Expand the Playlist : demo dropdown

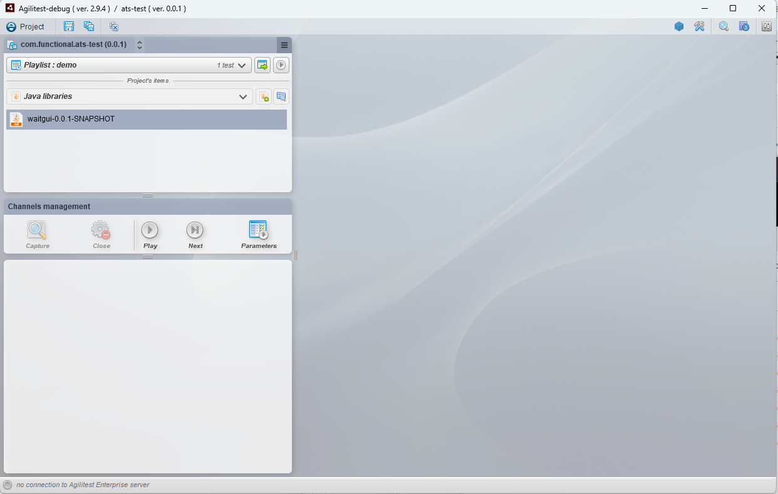[x=129, y=65]
